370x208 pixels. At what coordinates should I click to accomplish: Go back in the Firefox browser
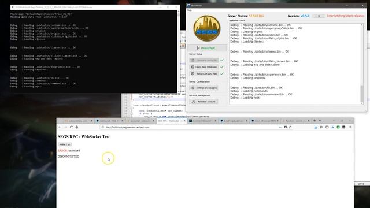pyautogui.click(x=60, y=127)
